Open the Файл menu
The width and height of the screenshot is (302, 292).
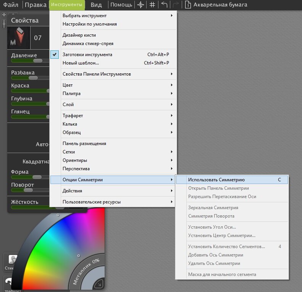click(x=11, y=5)
